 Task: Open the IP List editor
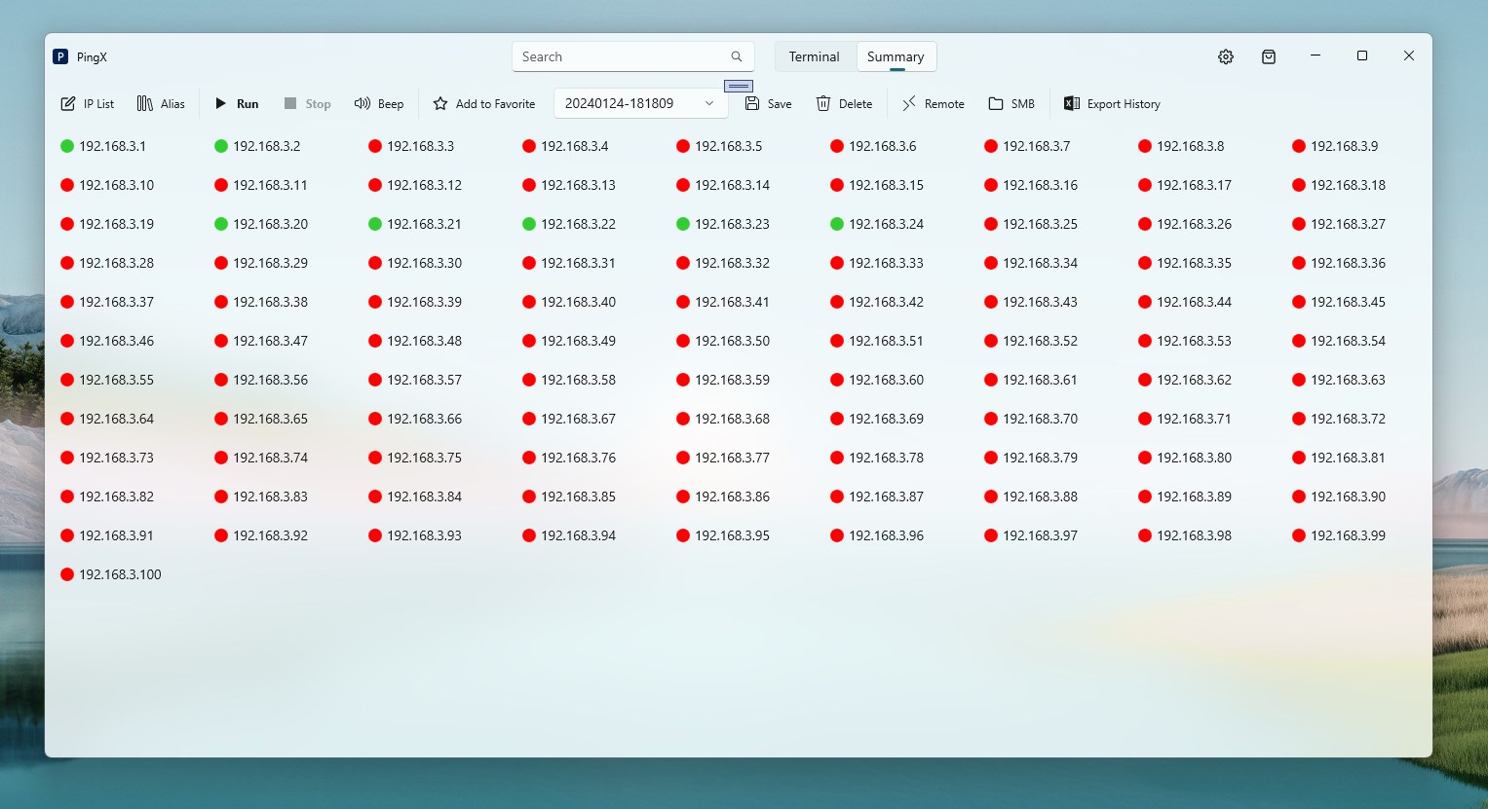click(x=87, y=103)
